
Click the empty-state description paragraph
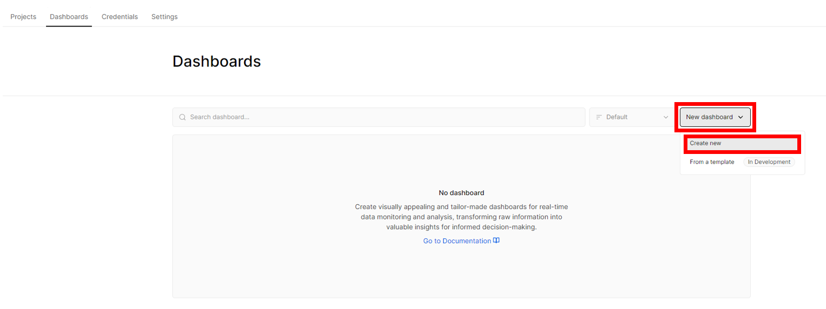click(x=461, y=217)
